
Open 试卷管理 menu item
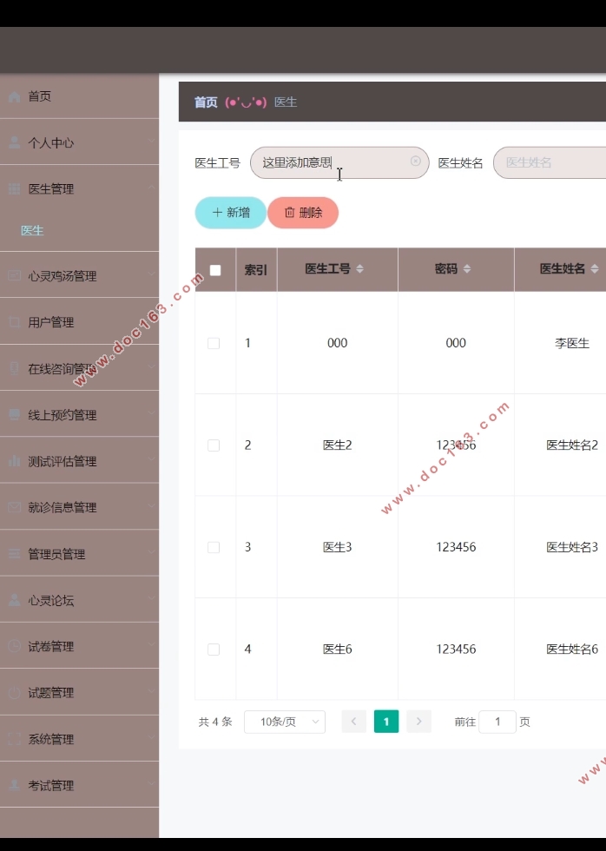tap(79, 646)
